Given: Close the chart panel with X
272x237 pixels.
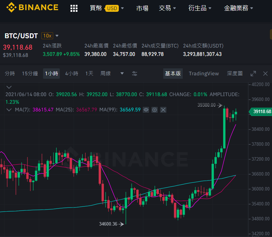Looking at the screenshot, I should click(x=265, y=74).
